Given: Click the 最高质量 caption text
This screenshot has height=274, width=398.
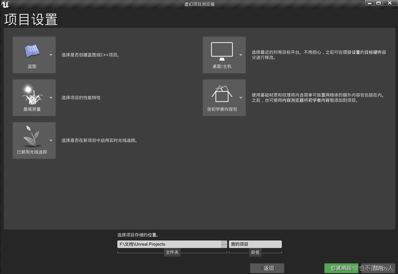Looking at the screenshot, I should [32, 109].
